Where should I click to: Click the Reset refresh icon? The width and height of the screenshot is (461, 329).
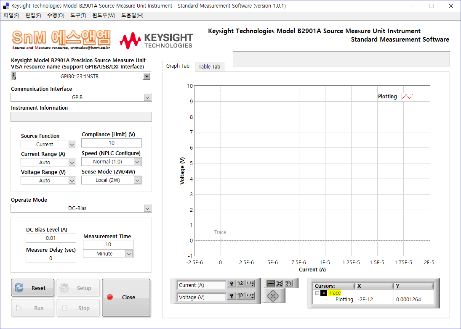pyautogui.click(x=19, y=288)
